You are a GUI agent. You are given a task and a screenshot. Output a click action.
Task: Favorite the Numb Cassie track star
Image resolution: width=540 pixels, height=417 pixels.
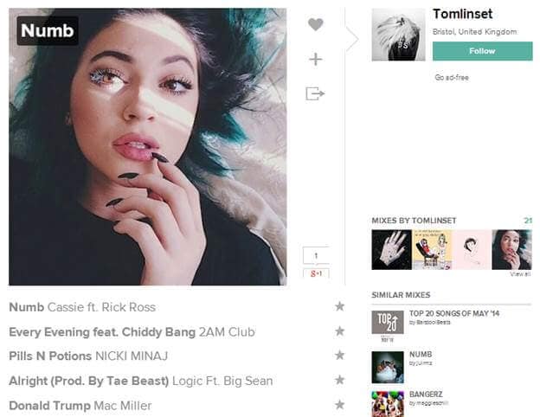[339, 306]
